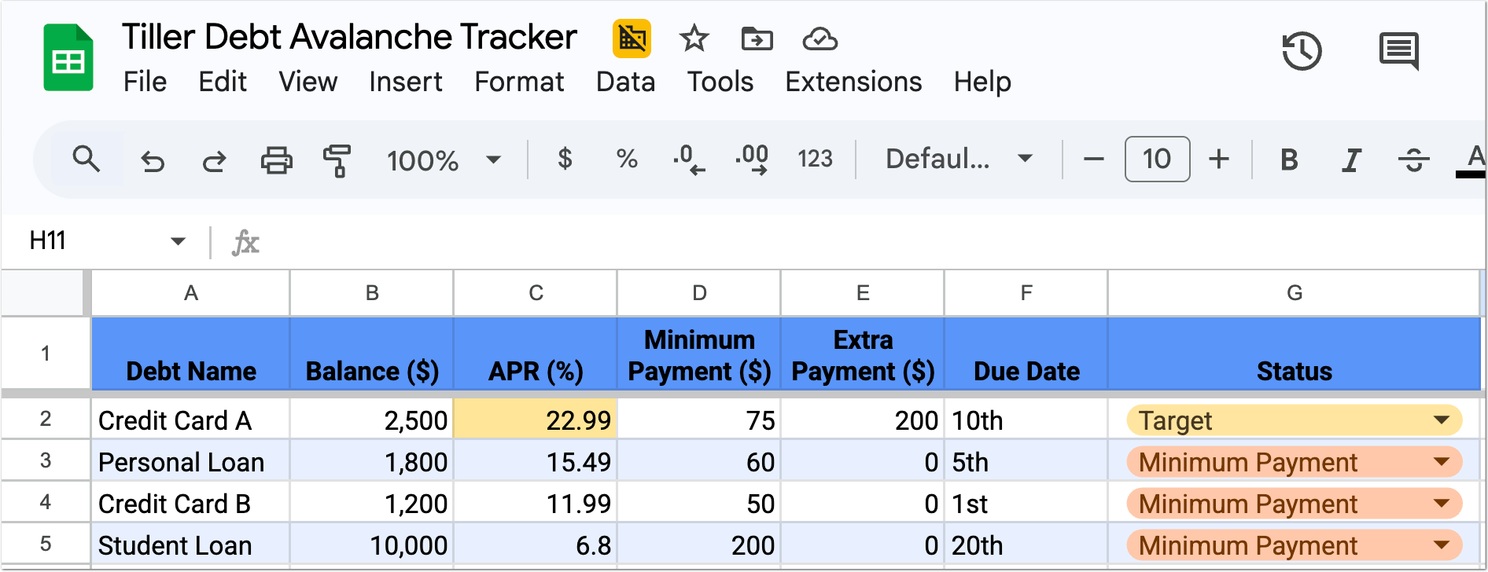Viewport: 1488px width, 572px height.
Task: Increase font size with plus button
Action: coord(1219,159)
